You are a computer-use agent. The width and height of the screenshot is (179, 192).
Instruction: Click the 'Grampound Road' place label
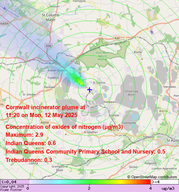pyautogui.click(x=59, y=168)
